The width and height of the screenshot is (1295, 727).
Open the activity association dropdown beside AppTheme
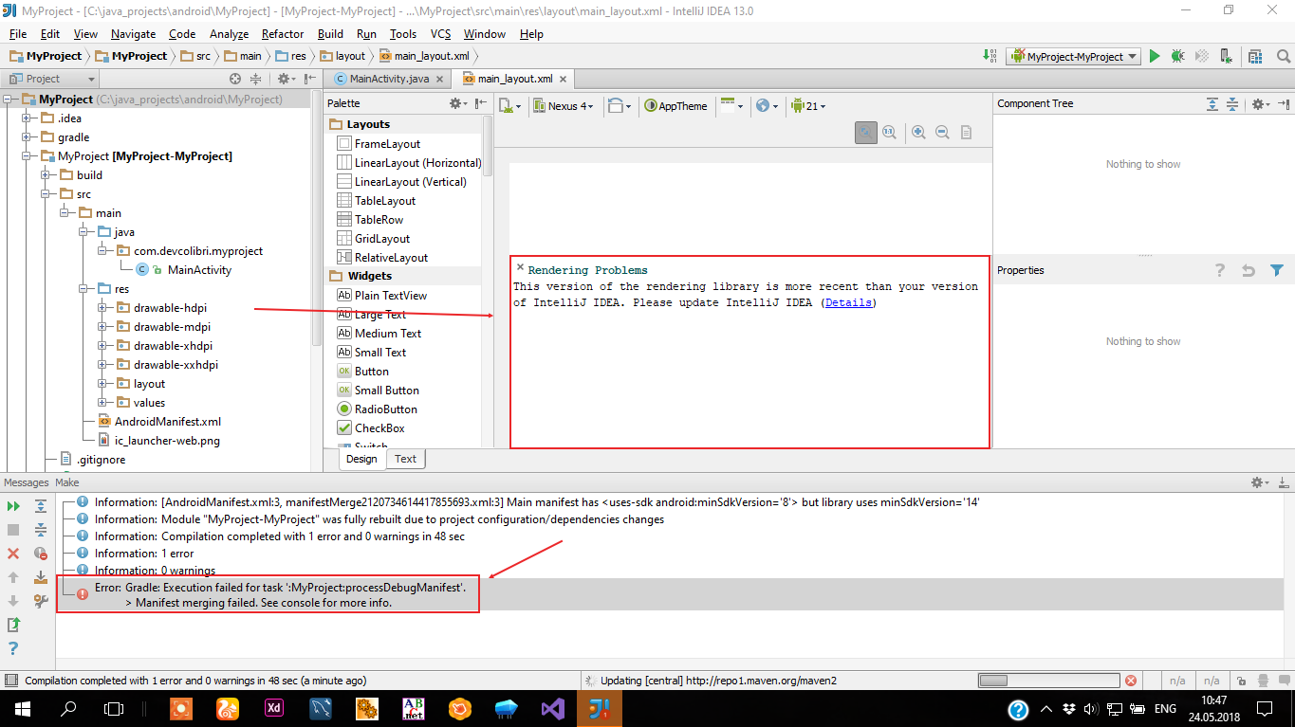tap(732, 105)
